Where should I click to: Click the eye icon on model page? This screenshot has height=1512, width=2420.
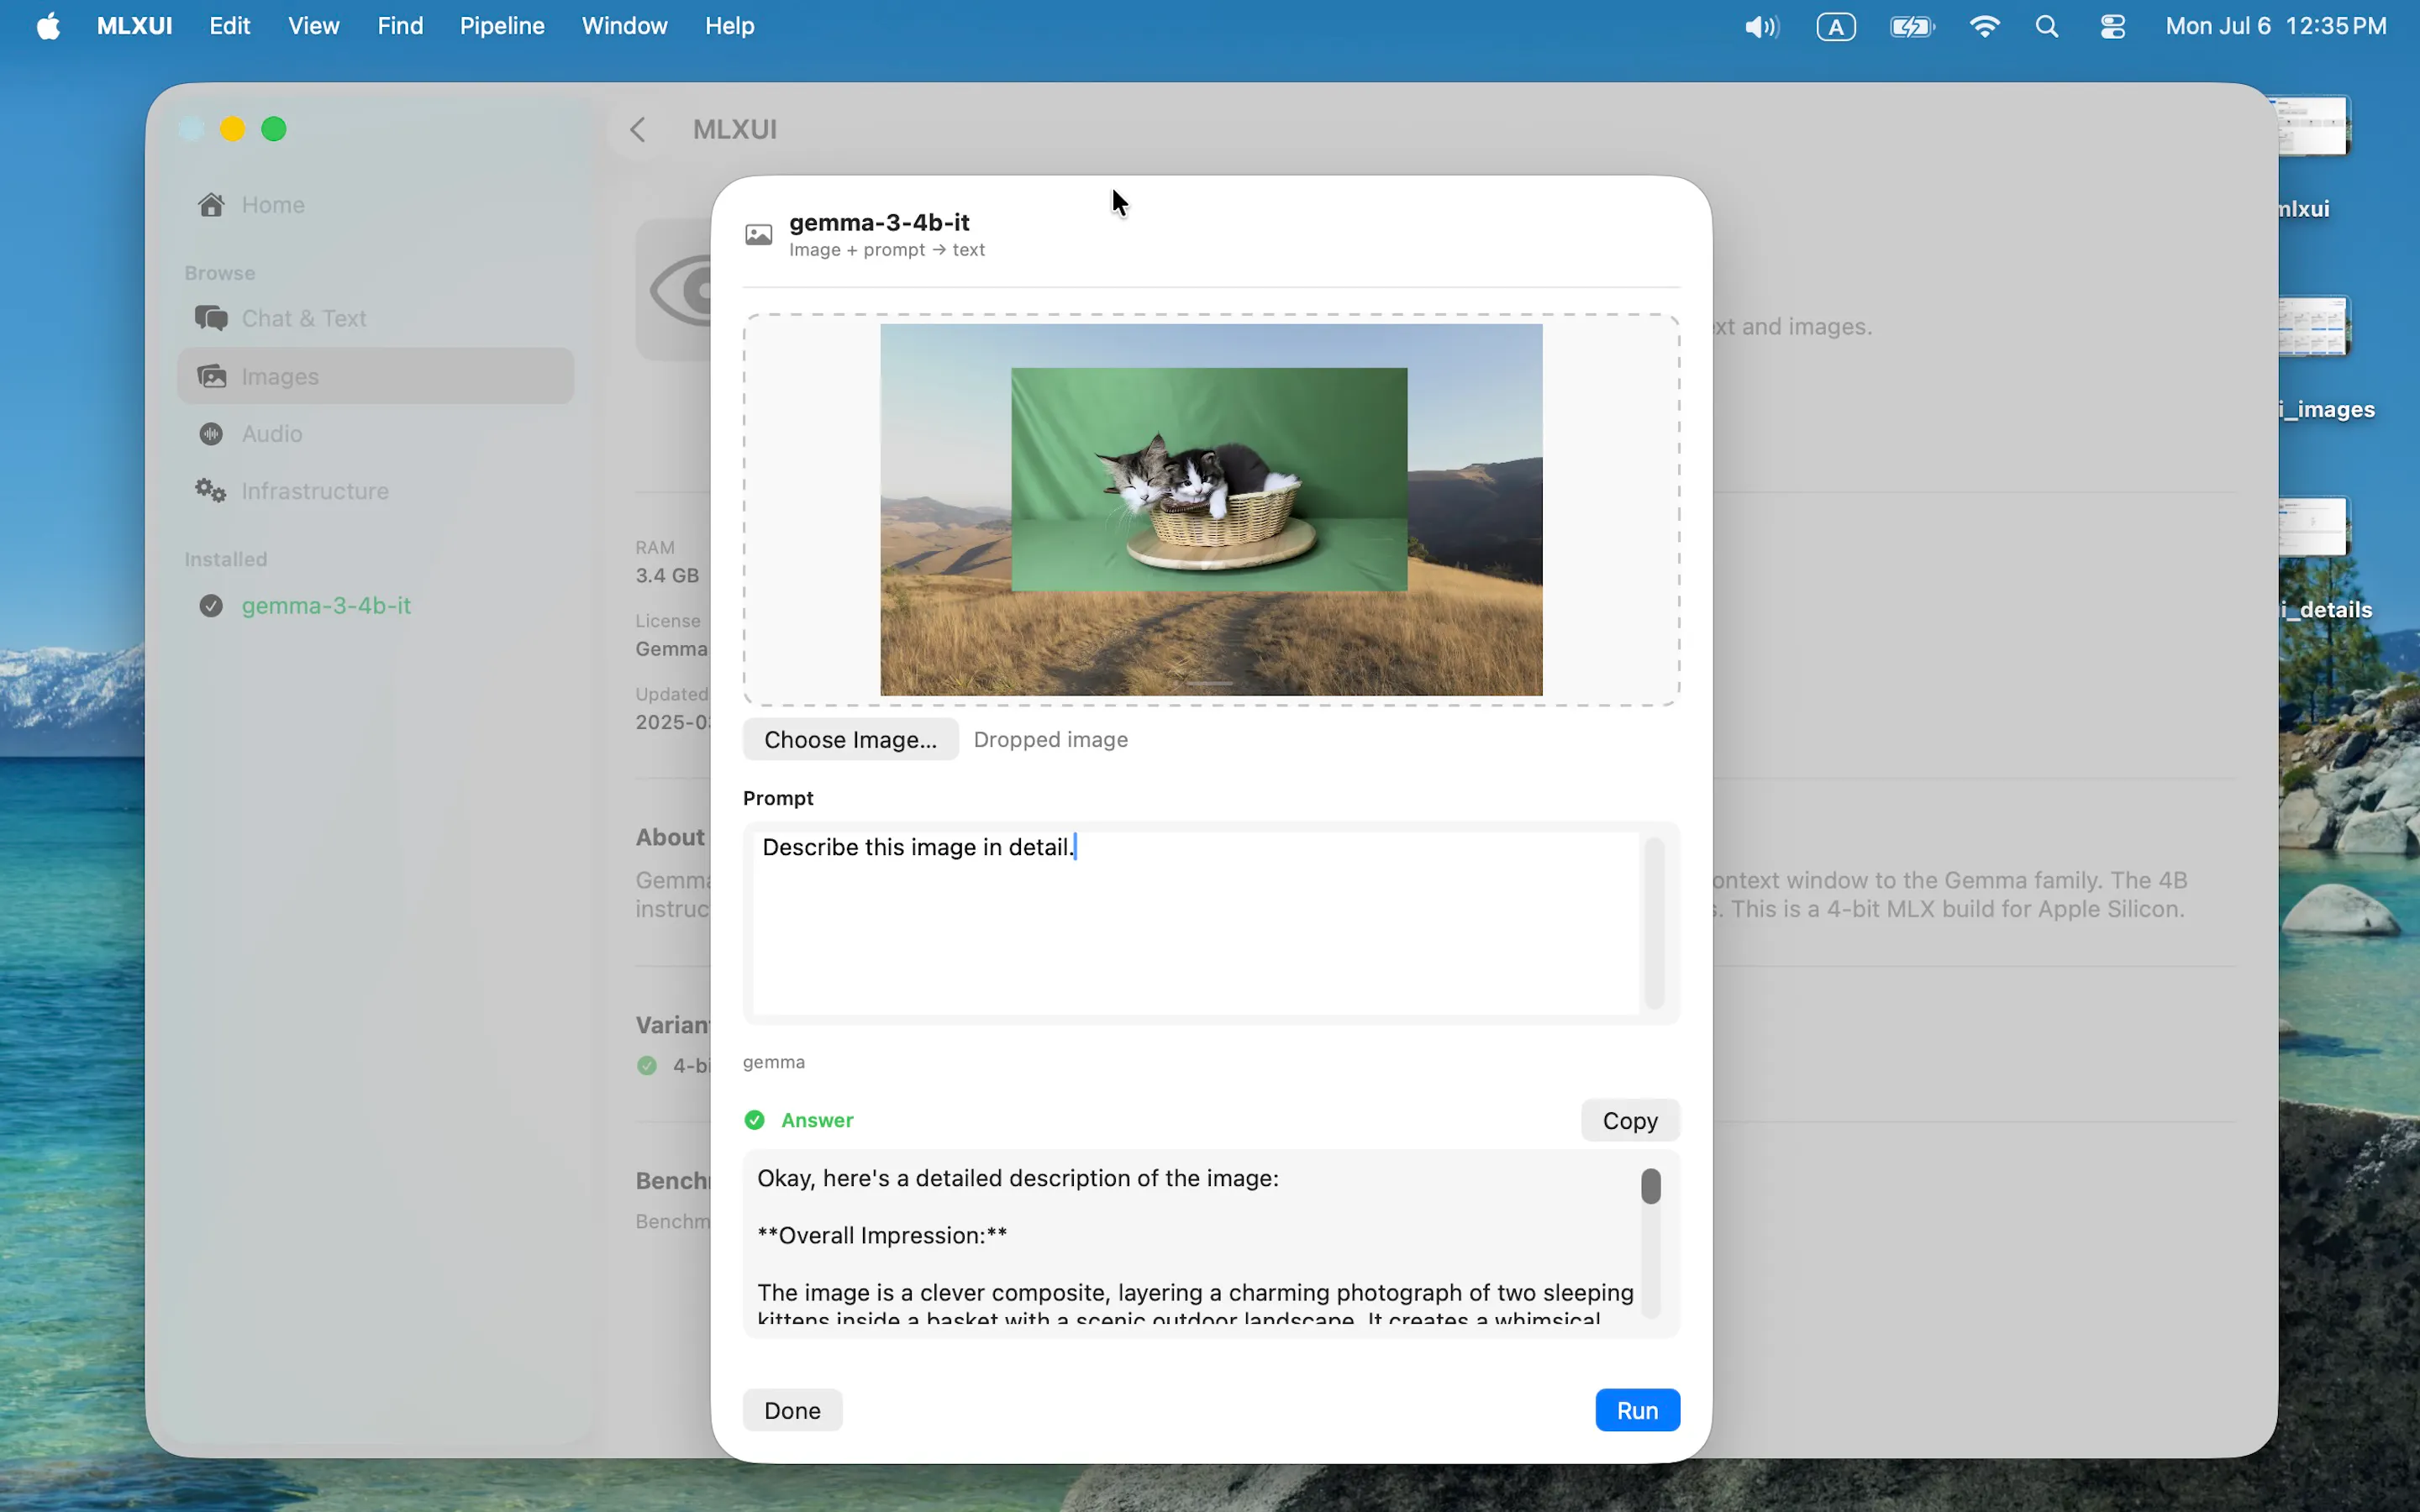click(681, 291)
